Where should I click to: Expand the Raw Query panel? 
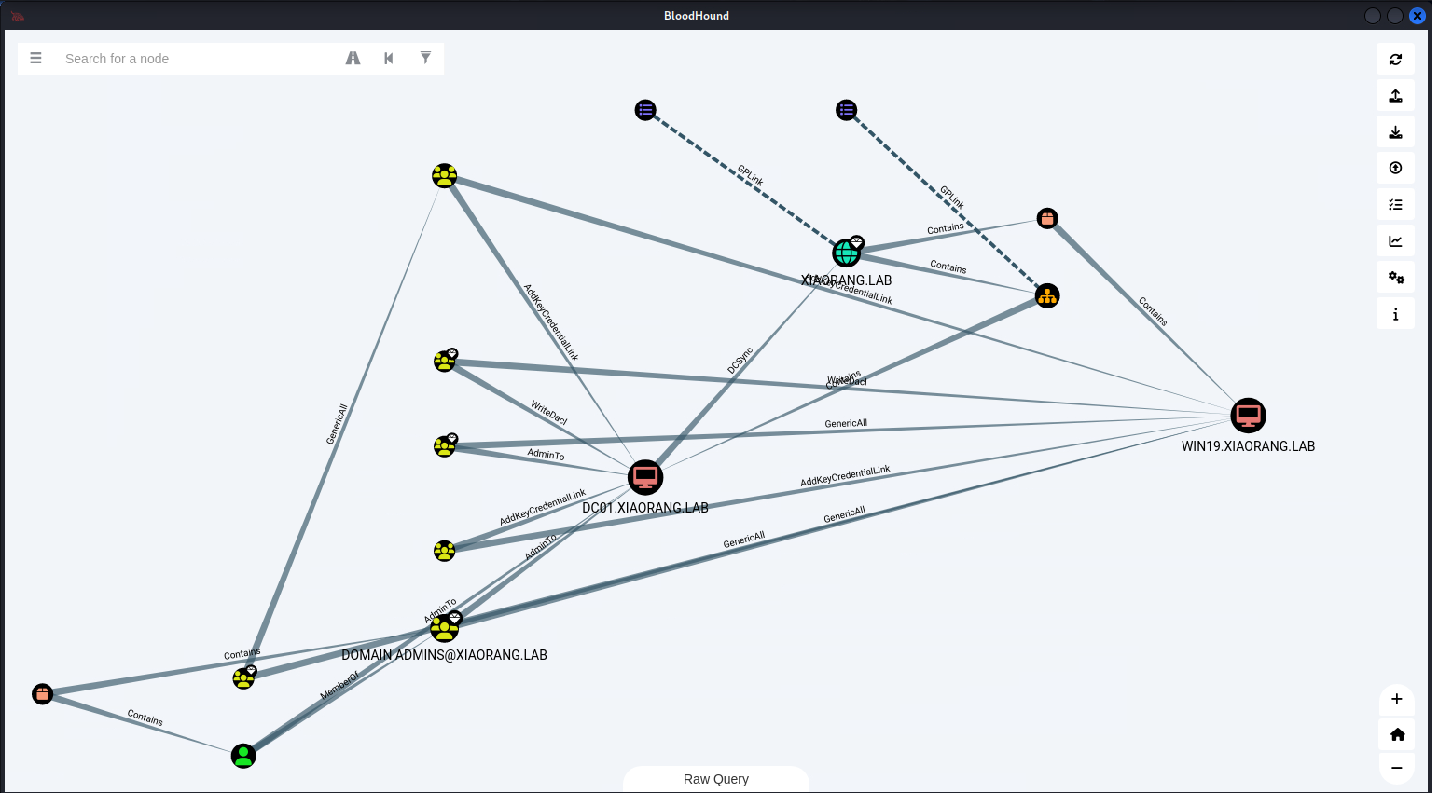(x=716, y=779)
